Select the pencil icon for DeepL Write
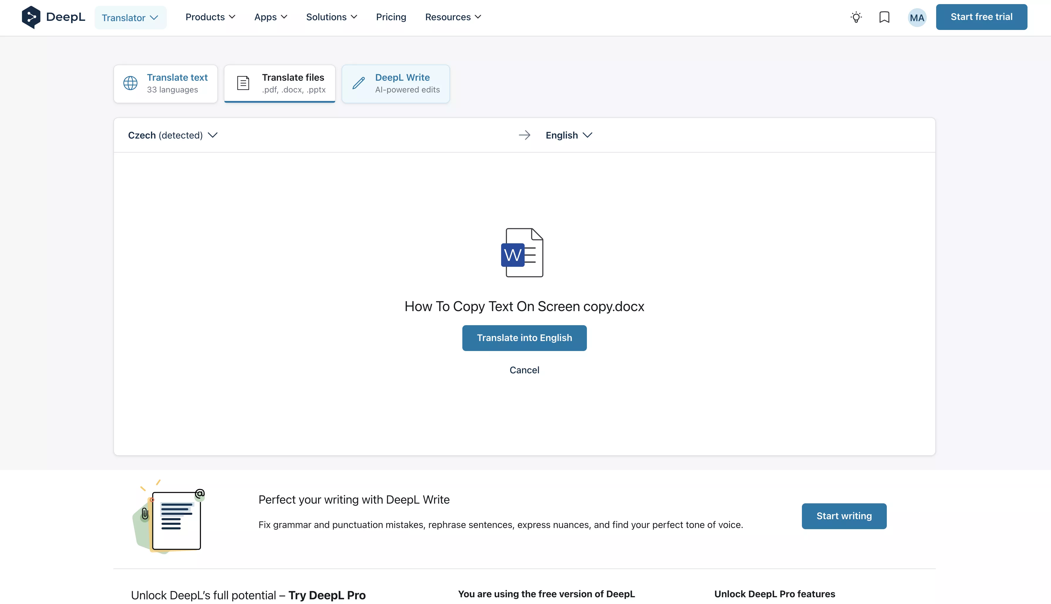1051x604 pixels. click(358, 83)
